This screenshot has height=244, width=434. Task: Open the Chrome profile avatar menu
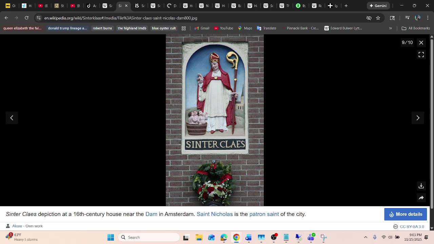(418, 18)
